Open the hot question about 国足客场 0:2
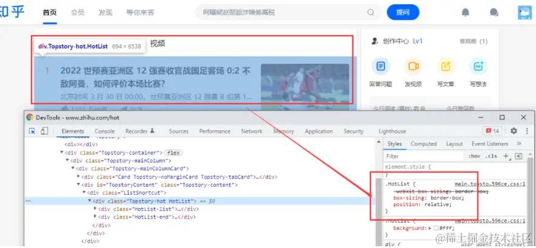The image size is (536, 248). pos(156,77)
